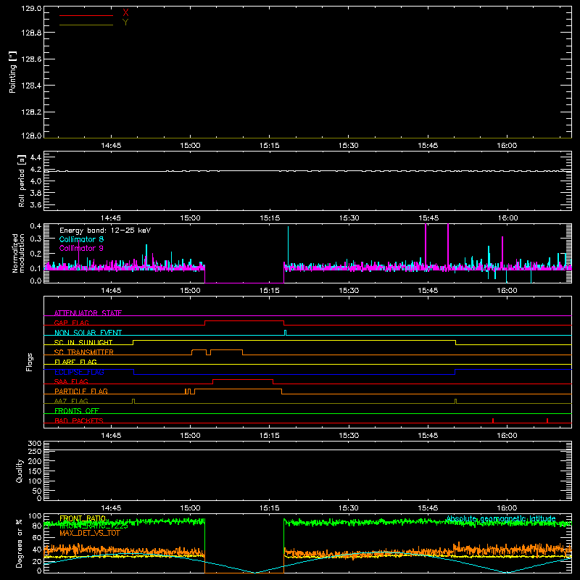This screenshot has width=580, height=580.
Task: Click 15:30 tick label under Flags panel
Action: (349, 436)
